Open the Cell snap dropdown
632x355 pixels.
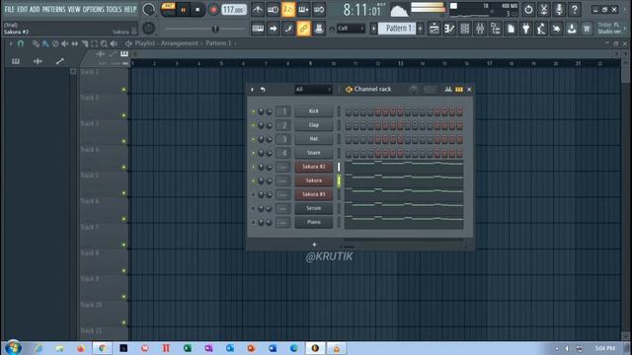351,29
